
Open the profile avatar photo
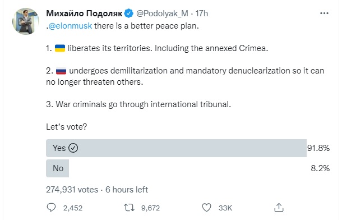(26, 21)
